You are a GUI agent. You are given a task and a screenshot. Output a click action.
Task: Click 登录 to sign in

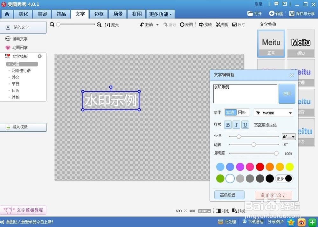(259, 4)
